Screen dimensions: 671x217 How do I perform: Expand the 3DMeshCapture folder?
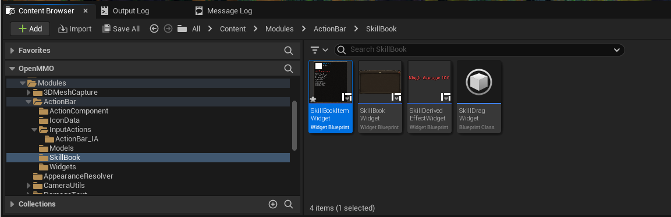[29, 93]
